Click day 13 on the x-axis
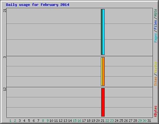This screenshot has height=124, width=159. (x=65, y=121)
